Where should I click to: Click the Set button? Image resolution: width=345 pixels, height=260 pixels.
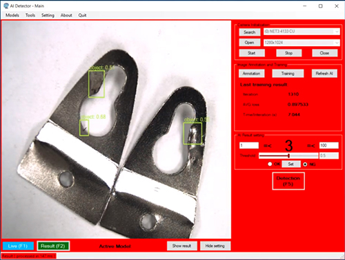291,164
